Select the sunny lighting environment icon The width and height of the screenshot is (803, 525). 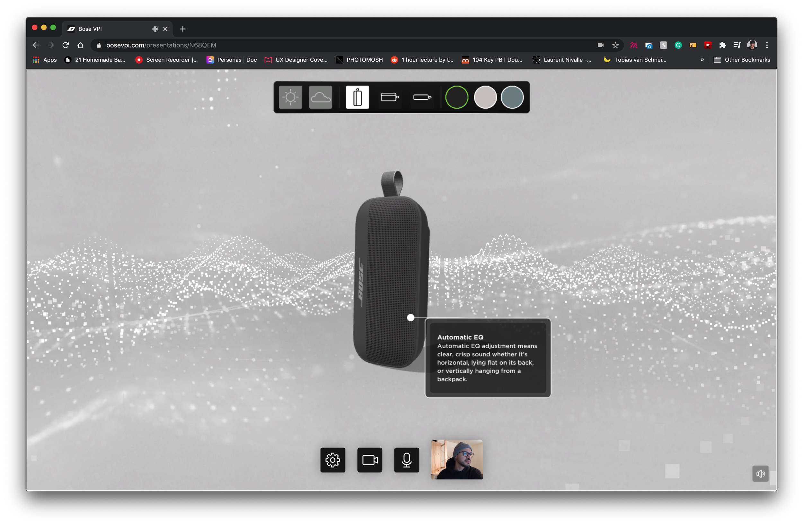tap(290, 97)
